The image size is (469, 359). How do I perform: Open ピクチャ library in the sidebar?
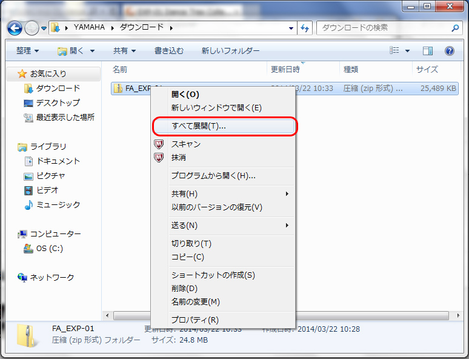(x=50, y=176)
